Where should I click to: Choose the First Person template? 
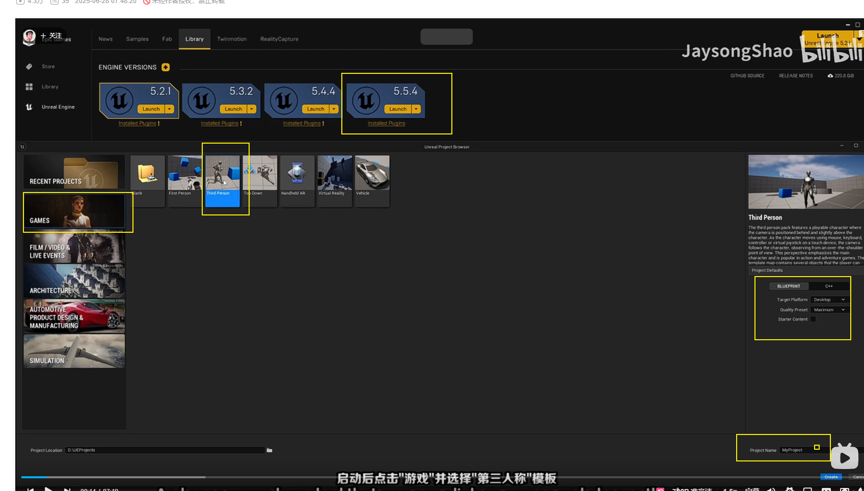pyautogui.click(x=185, y=181)
